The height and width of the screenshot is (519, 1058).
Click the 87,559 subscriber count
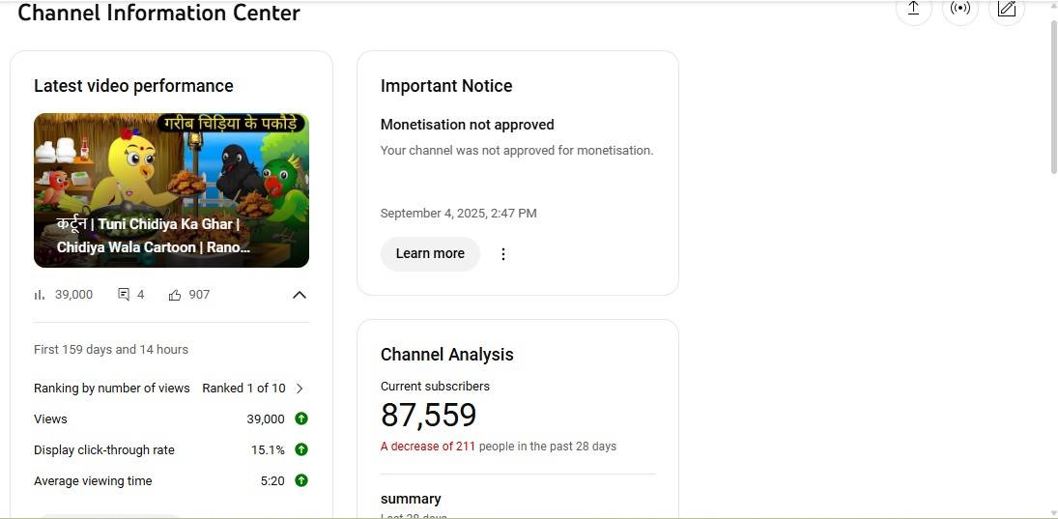(428, 416)
